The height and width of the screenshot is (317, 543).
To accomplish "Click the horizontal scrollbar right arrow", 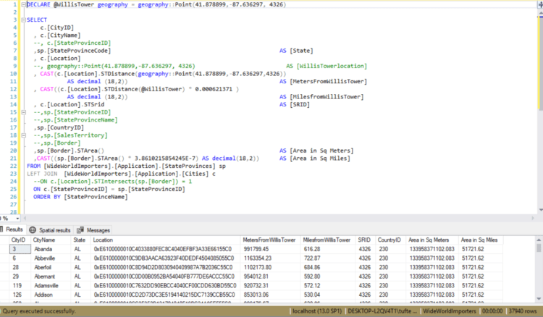I will click(533, 218).
